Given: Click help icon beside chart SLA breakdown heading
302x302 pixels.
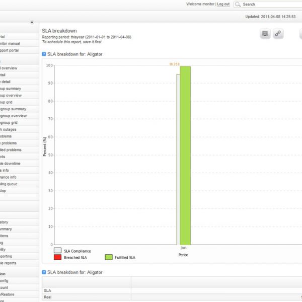Looking at the screenshot, I should pos(44,54).
